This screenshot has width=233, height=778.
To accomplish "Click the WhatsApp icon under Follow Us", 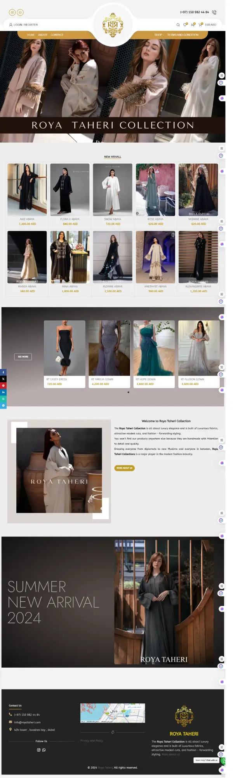I will click(x=44, y=750).
